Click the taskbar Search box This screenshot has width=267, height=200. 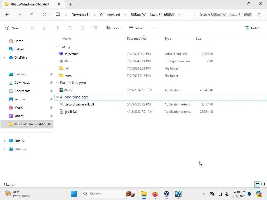point(109,194)
